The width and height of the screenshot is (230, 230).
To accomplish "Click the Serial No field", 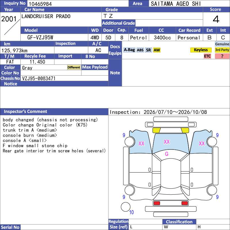I will pyautogui.click(x=64, y=227).
